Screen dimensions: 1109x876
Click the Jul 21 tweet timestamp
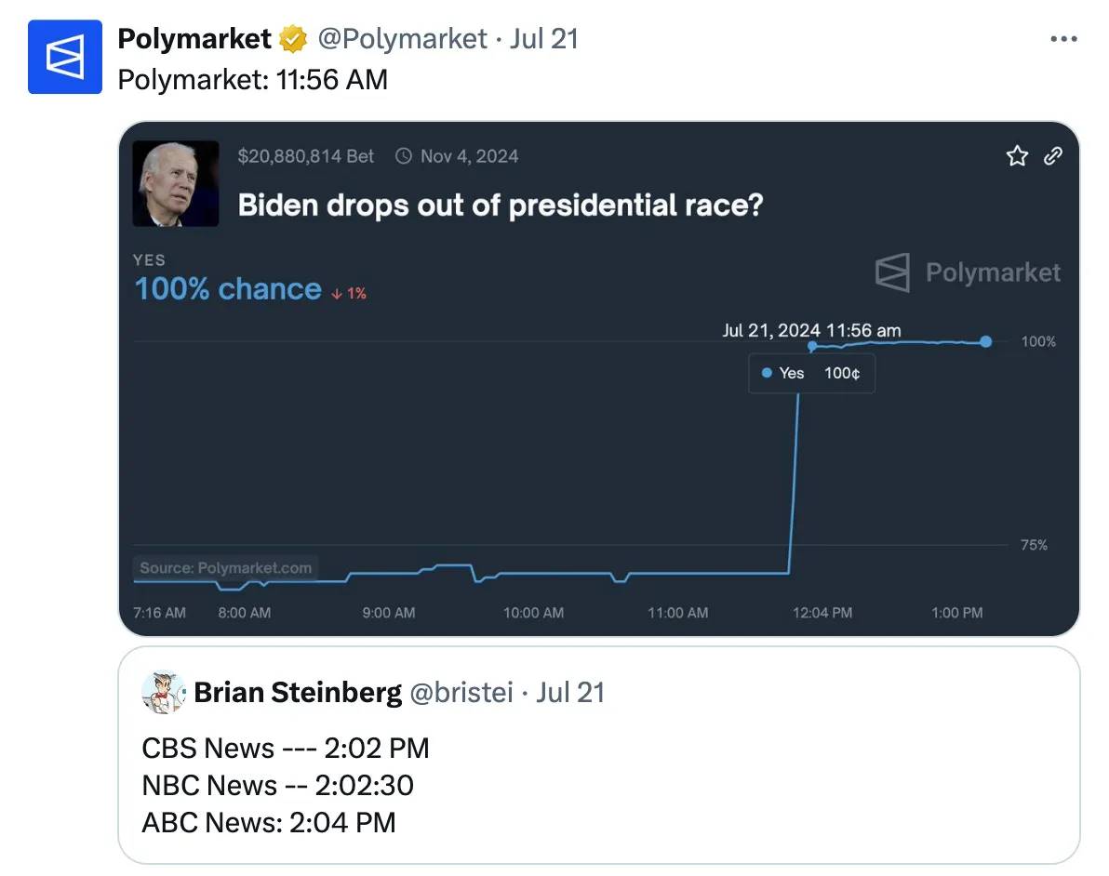click(x=544, y=39)
